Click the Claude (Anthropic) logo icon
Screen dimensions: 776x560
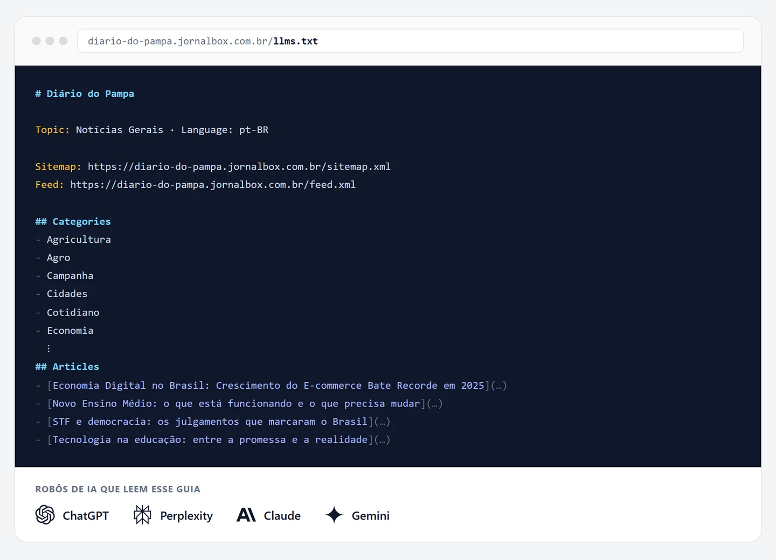pos(246,515)
